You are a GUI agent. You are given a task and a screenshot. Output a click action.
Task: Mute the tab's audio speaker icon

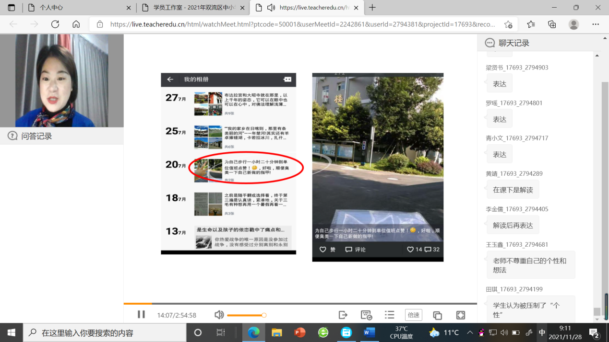click(x=271, y=8)
